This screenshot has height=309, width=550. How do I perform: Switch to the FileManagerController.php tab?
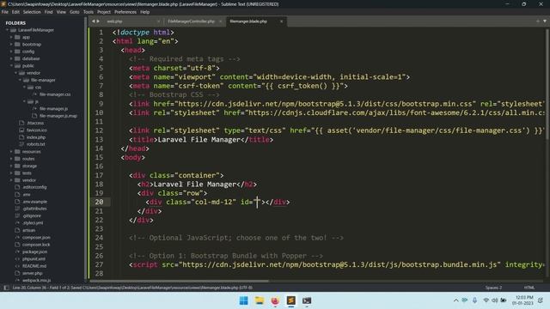(x=191, y=21)
